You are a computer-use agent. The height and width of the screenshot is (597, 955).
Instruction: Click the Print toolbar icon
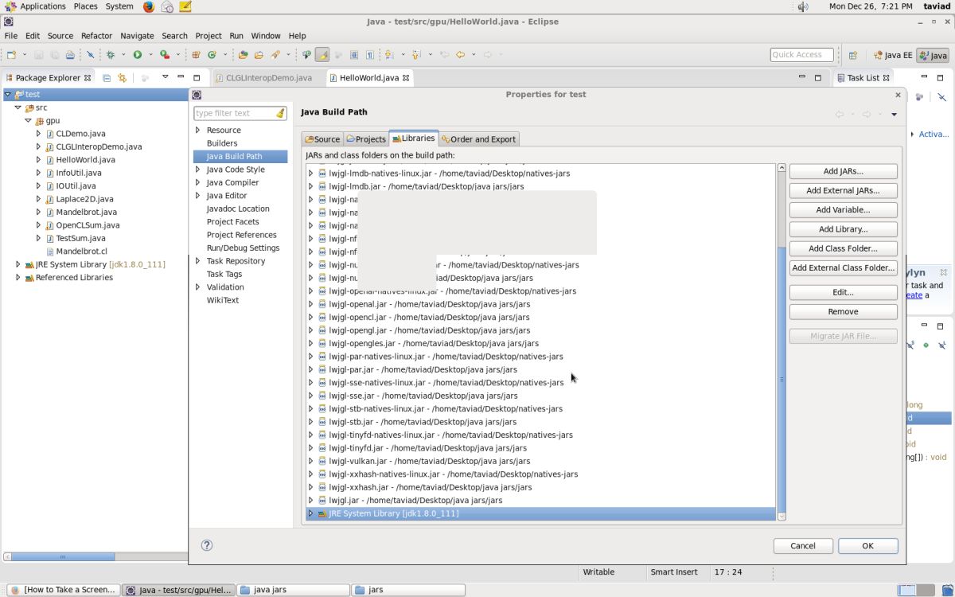click(70, 55)
